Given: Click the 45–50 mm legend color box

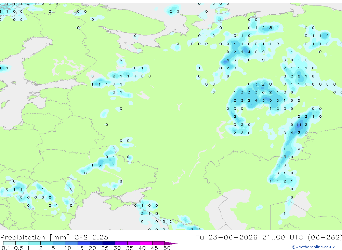Looking at the screenshot, I should 159,243.
